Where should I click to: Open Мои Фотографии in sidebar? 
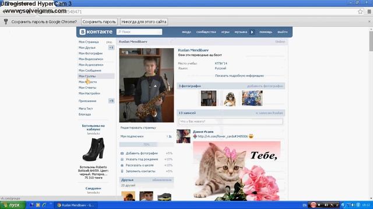pos(91,53)
